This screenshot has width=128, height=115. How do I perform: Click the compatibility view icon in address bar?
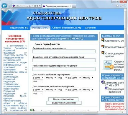(35, 6)
